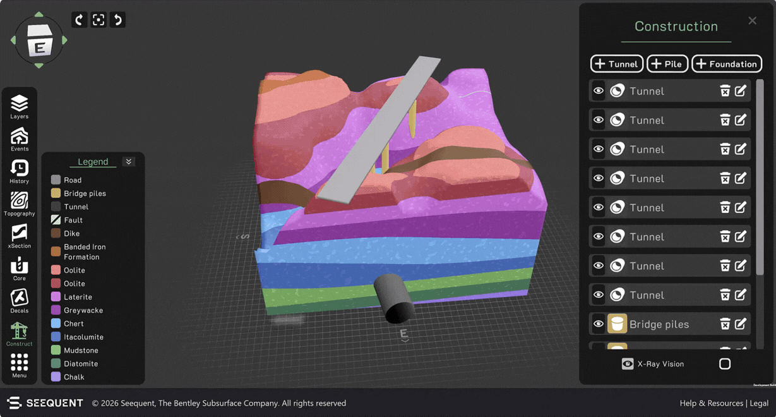This screenshot has width=776, height=417.
Task: Click the Bridge piles legend entry
Action: (78, 193)
